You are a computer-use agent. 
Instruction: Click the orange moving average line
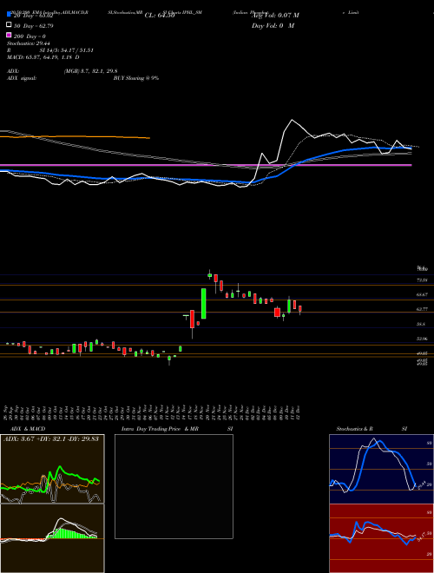coord(75,137)
